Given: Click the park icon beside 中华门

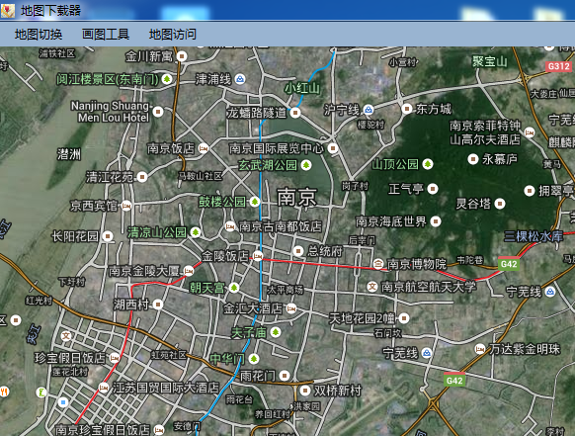Looking at the screenshot, I should pyautogui.click(x=253, y=358).
